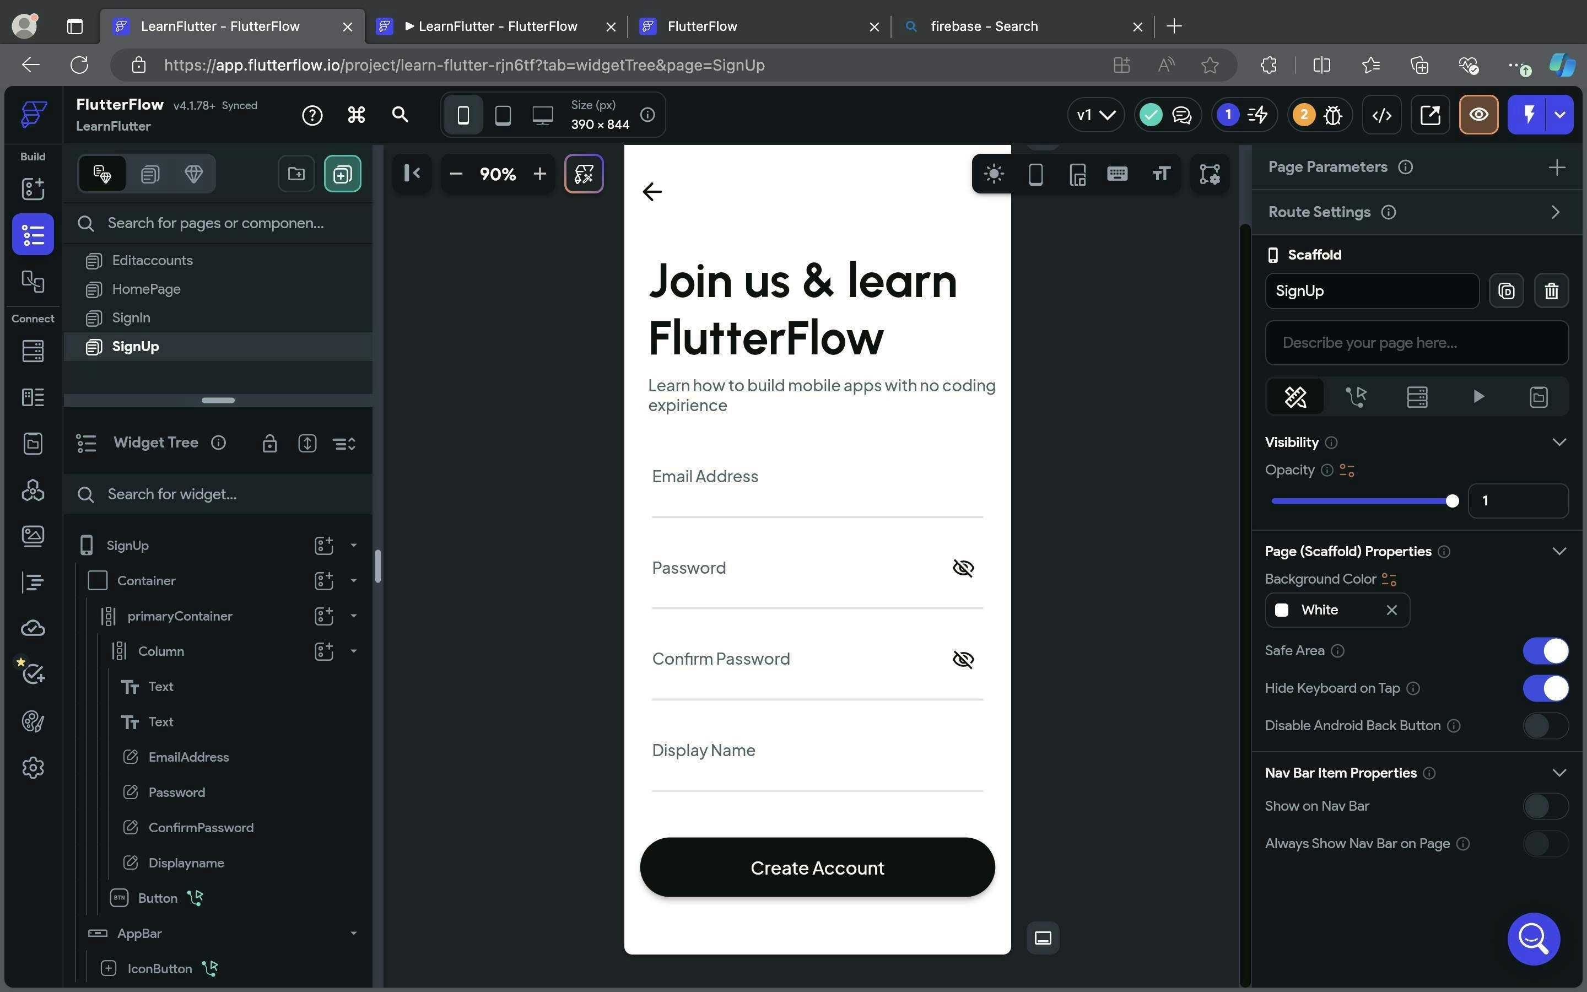Image resolution: width=1587 pixels, height=992 pixels.
Task: Open the theme settings palette sidebar icon
Action: 33,721
